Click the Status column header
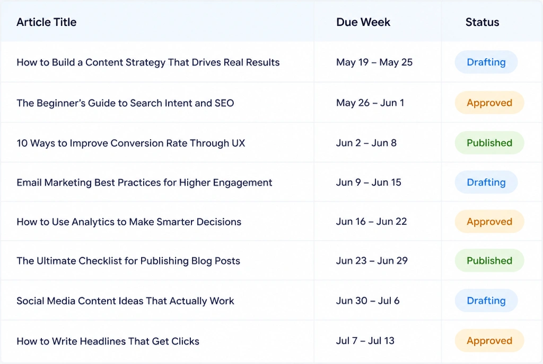This screenshot has height=364, width=543. point(482,22)
